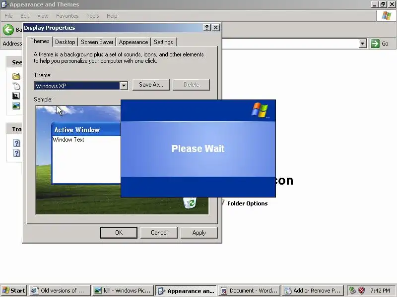The width and height of the screenshot is (397, 297).
Task: Click the green Back arrow icon
Action: (8, 30)
